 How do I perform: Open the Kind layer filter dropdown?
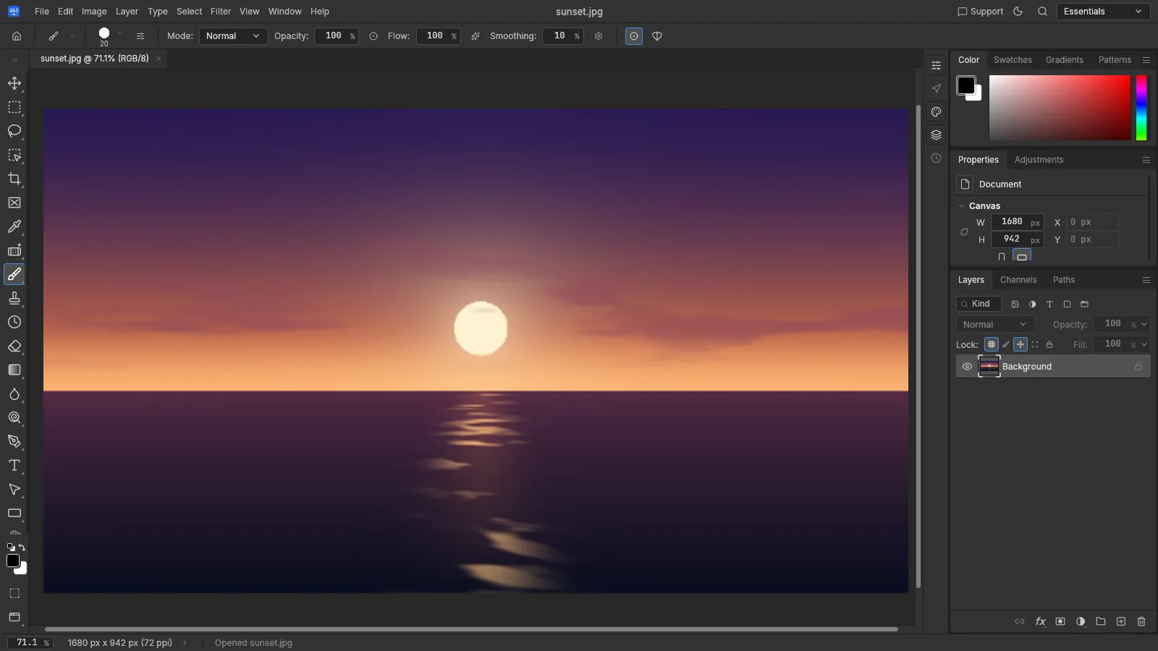[x=979, y=304]
